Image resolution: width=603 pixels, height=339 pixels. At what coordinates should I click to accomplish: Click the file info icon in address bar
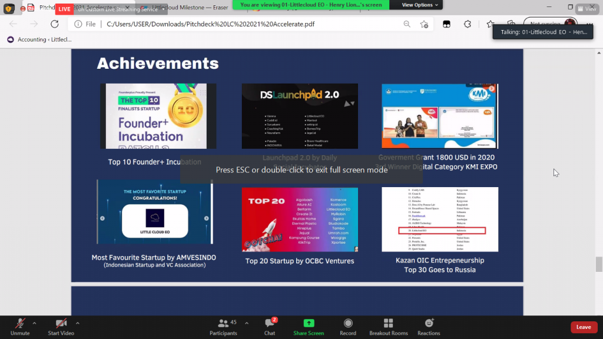click(x=78, y=24)
